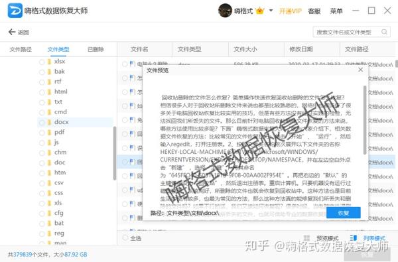Click the cfg folder icon
398x262 pixels.
(50, 214)
